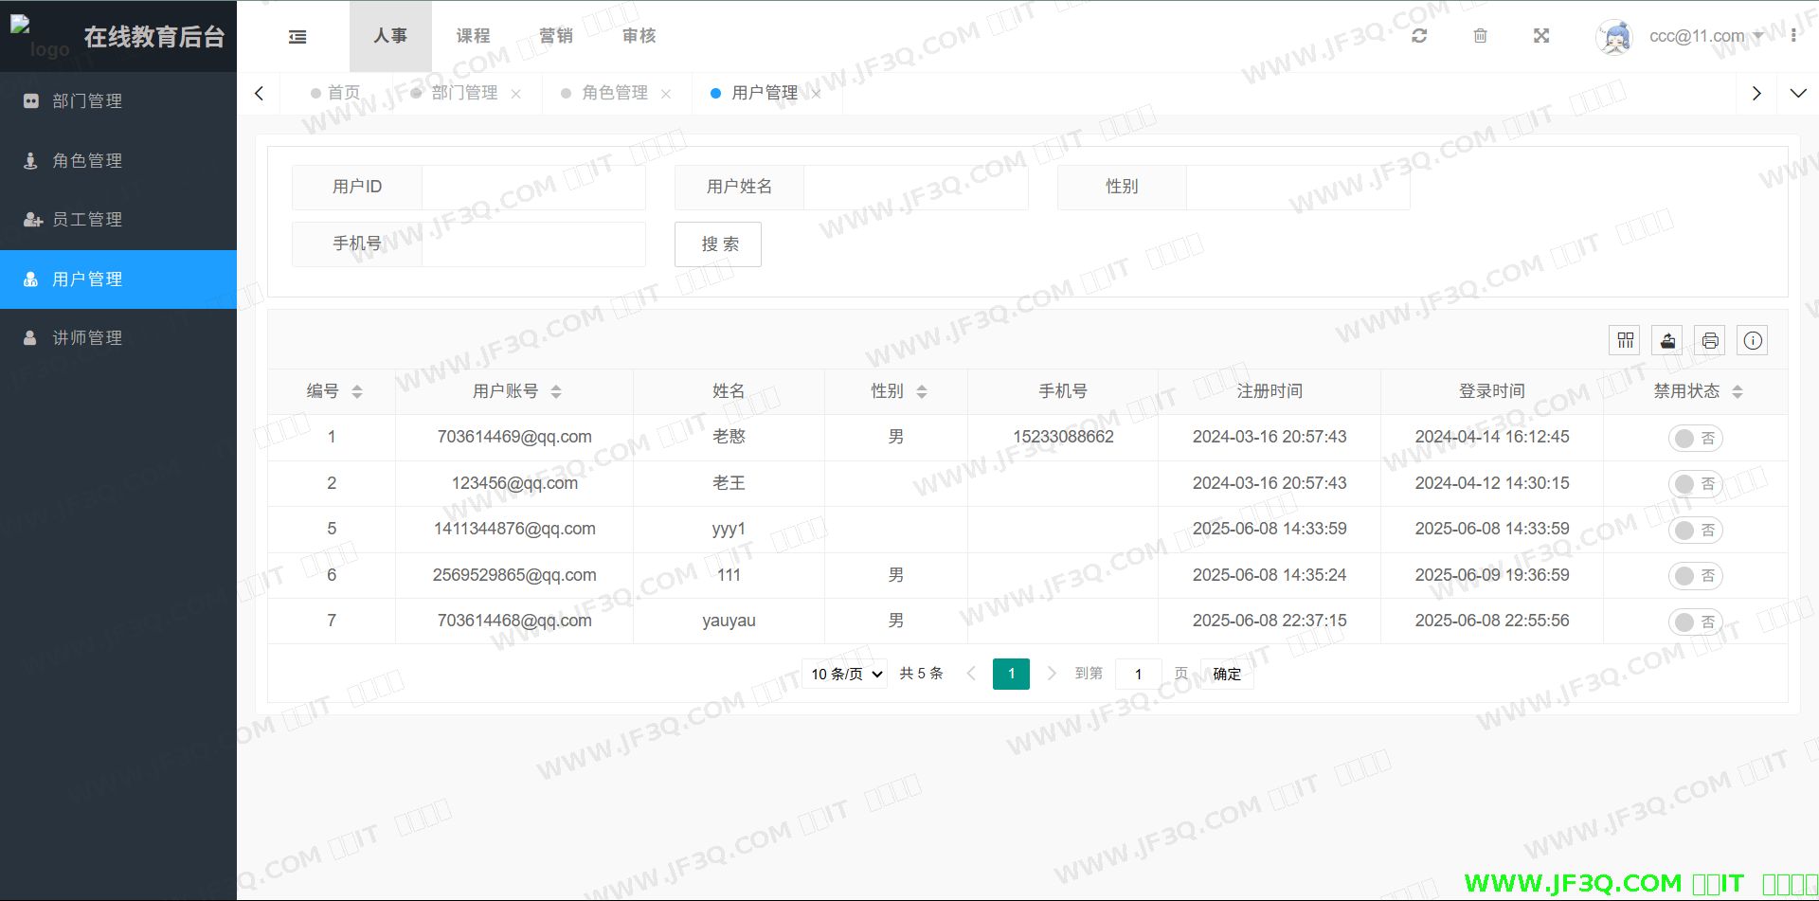Click the 搜索 button
The height and width of the screenshot is (901, 1819).
[718, 244]
